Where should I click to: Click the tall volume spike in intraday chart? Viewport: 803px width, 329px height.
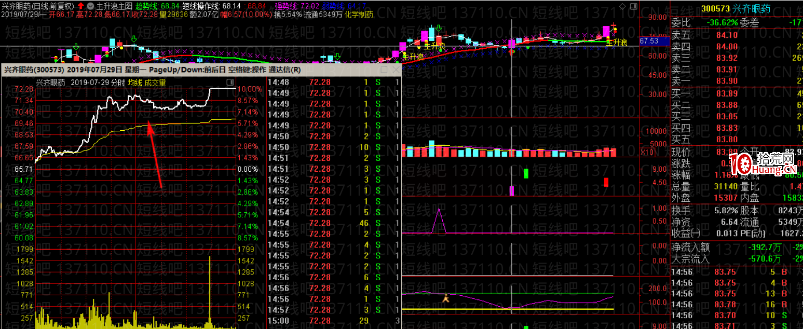point(210,291)
